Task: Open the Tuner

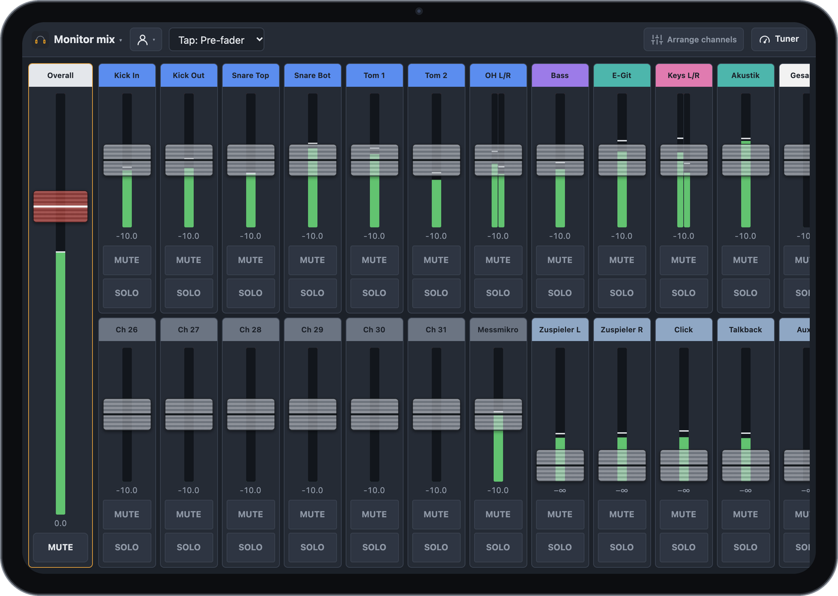Action: click(779, 39)
